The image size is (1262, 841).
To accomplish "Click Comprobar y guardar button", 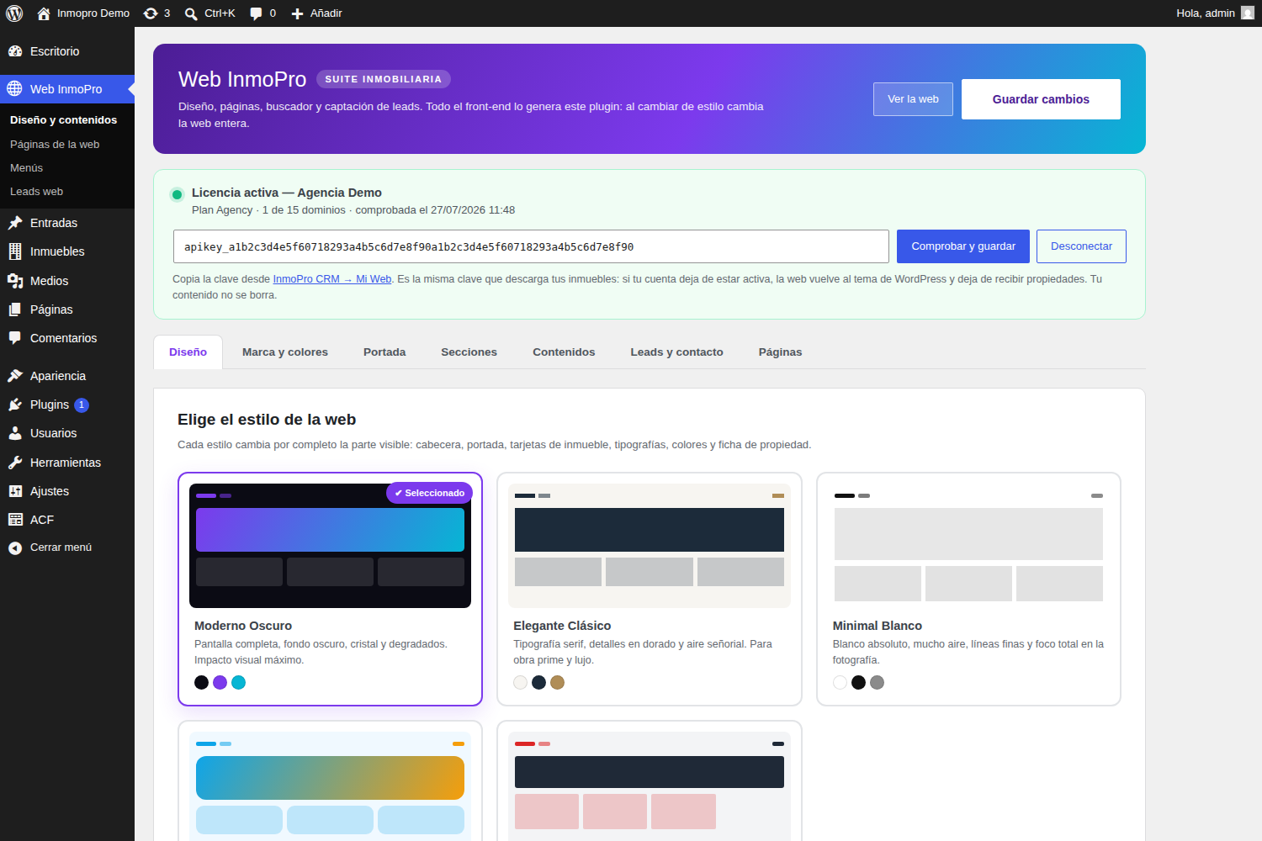I will click(x=963, y=246).
